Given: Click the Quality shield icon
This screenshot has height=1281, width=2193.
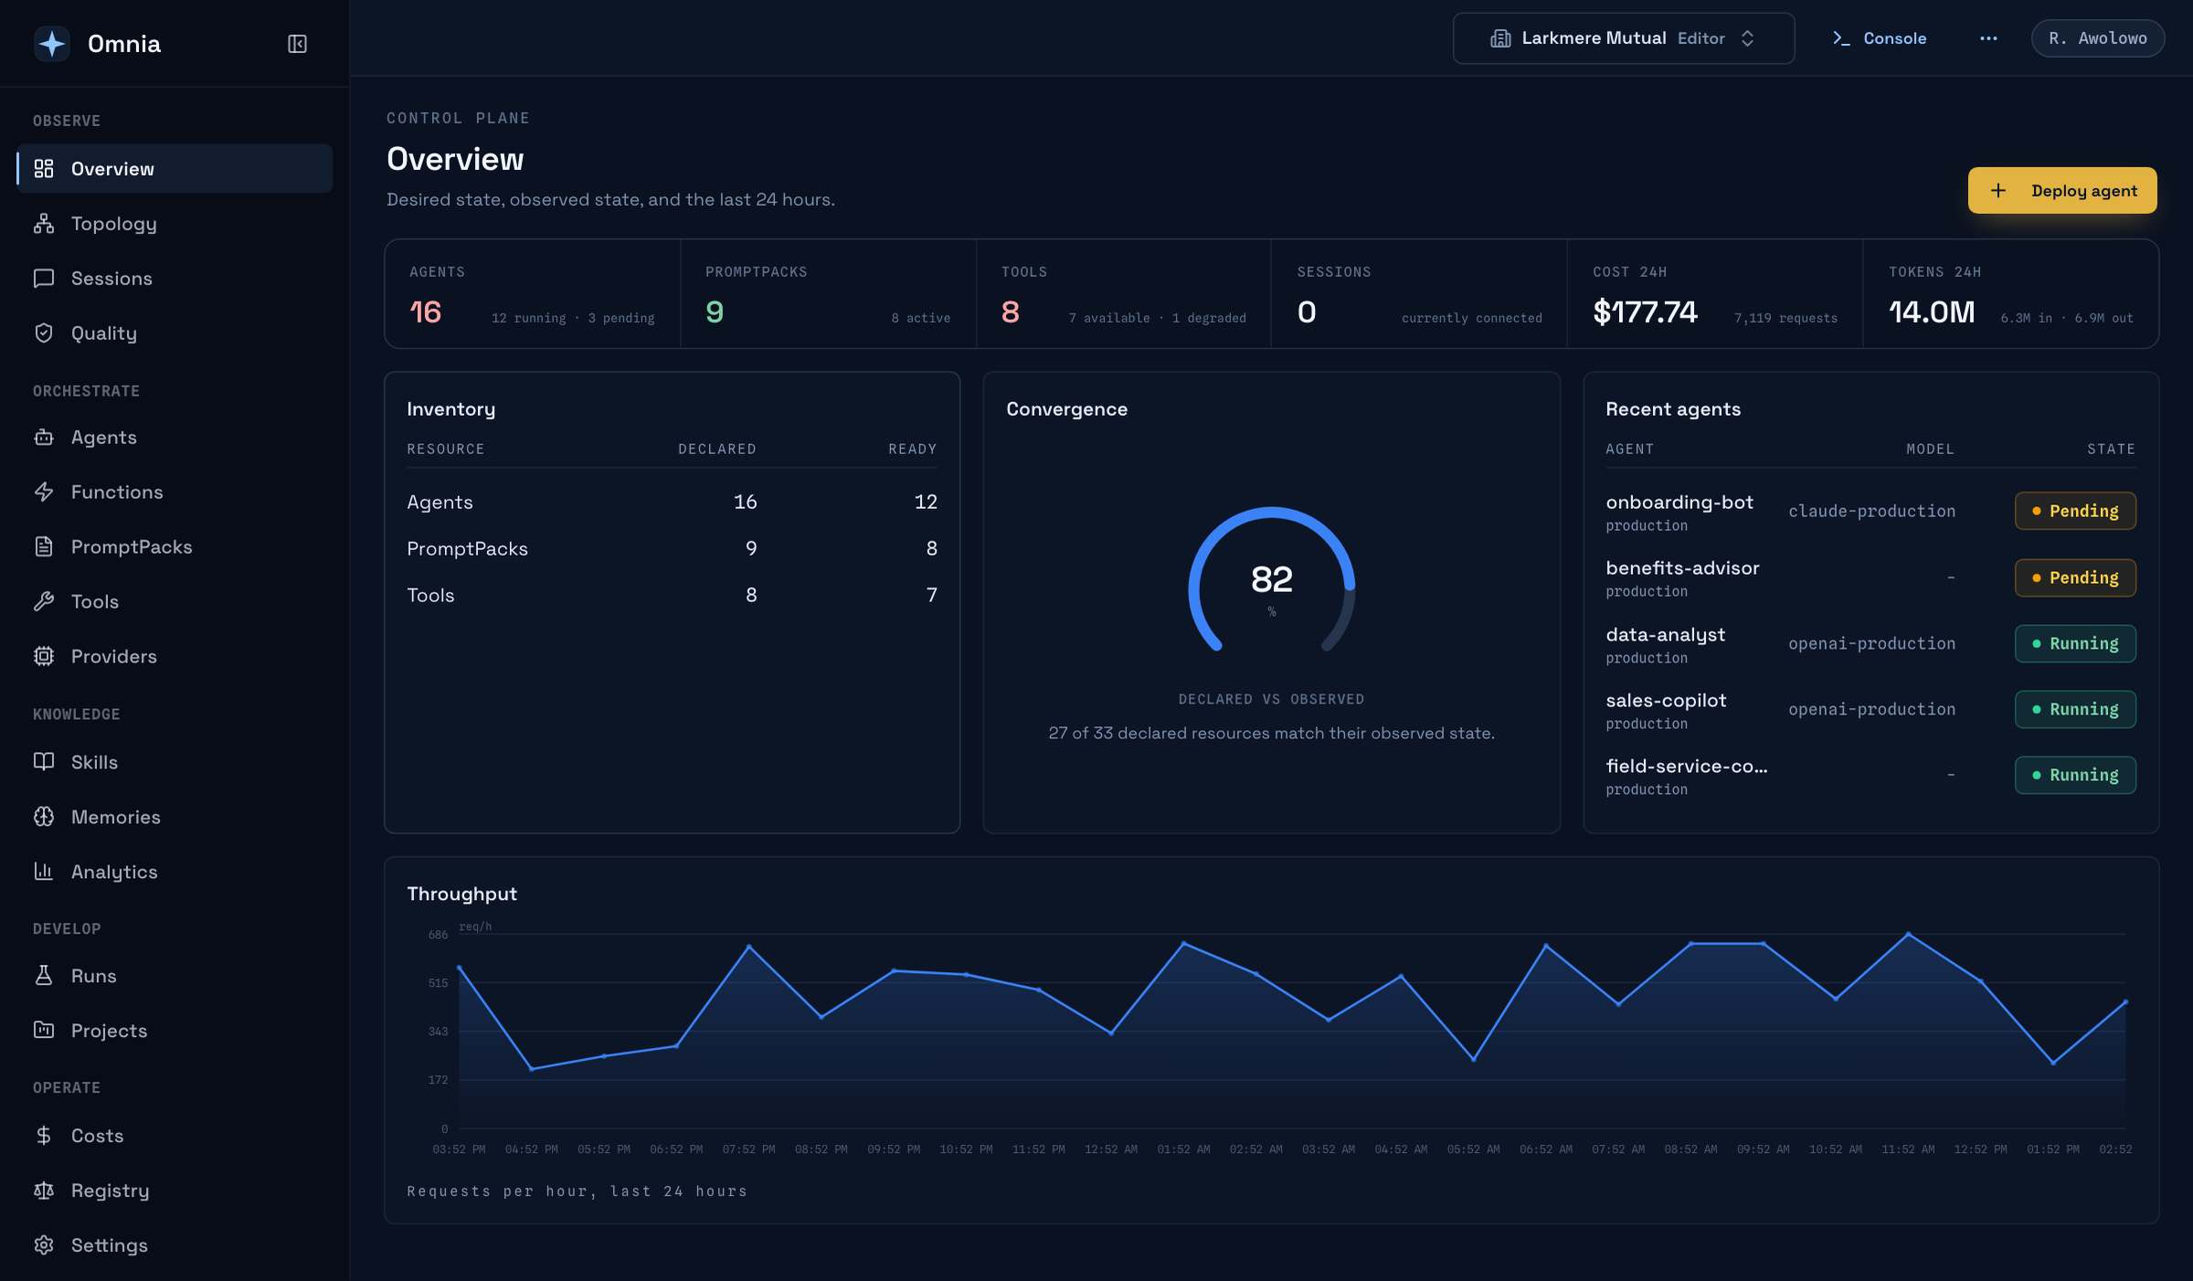Looking at the screenshot, I should (x=44, y=333).
